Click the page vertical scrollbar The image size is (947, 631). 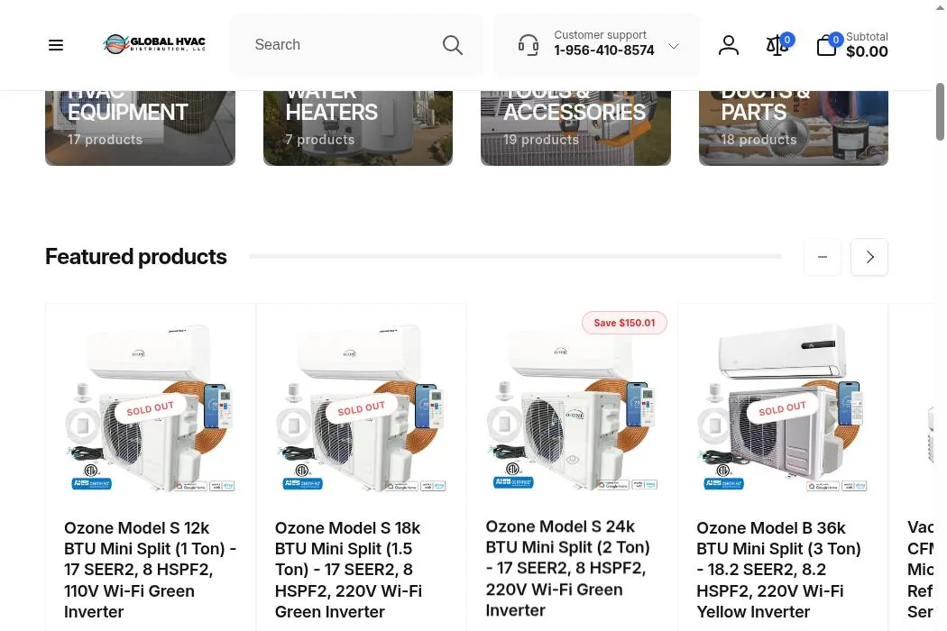pos(941,112)
